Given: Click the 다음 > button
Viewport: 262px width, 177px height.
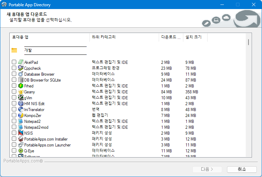Looking at the screenshot, I should 207,169.
